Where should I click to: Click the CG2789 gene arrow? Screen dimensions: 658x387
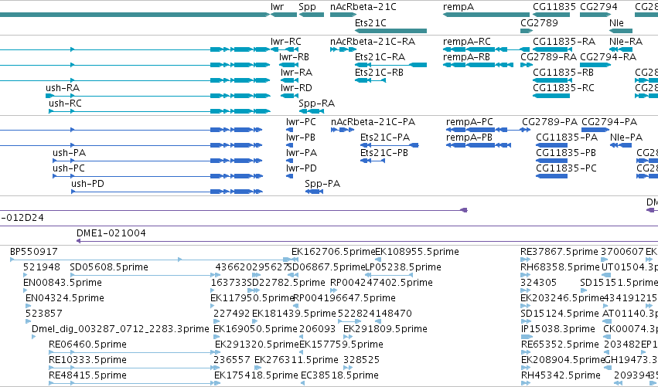pyautogui.click(x=527, y=31)
